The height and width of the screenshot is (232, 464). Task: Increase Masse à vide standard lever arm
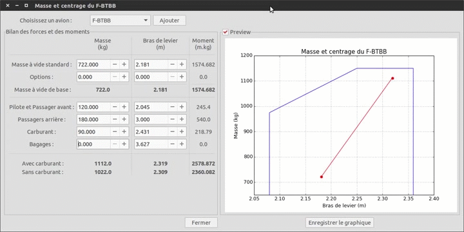tap(182, 64)
